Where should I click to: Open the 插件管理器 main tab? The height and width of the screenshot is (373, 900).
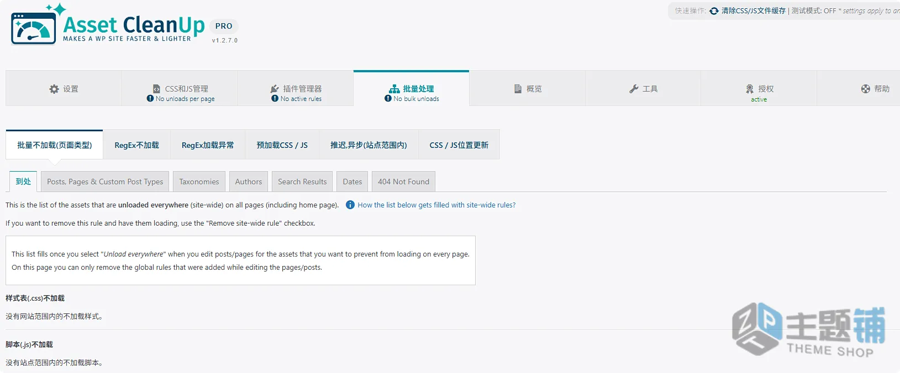(x=296, y=88)
